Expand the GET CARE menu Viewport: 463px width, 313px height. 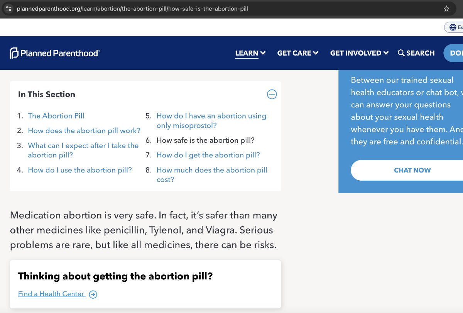pyautogui.click(x=298, y=53)
